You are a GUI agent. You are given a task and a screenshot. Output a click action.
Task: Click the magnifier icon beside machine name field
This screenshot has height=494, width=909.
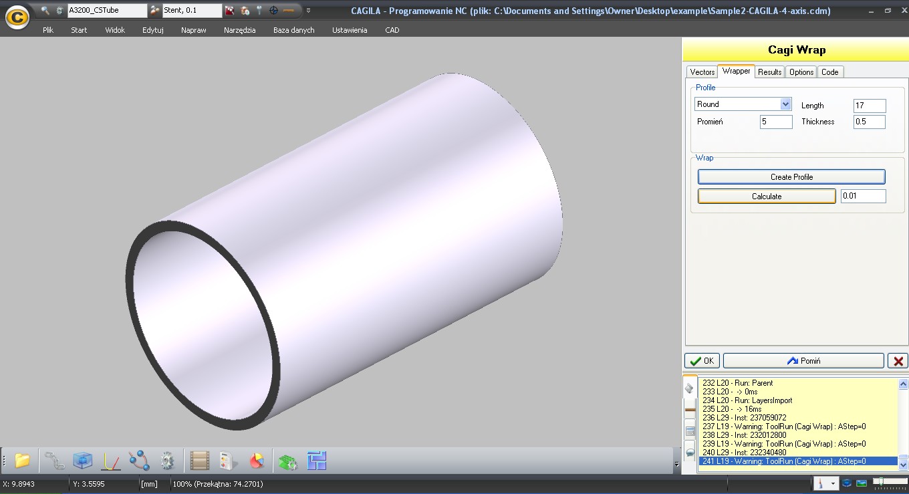tap(45, 11)
